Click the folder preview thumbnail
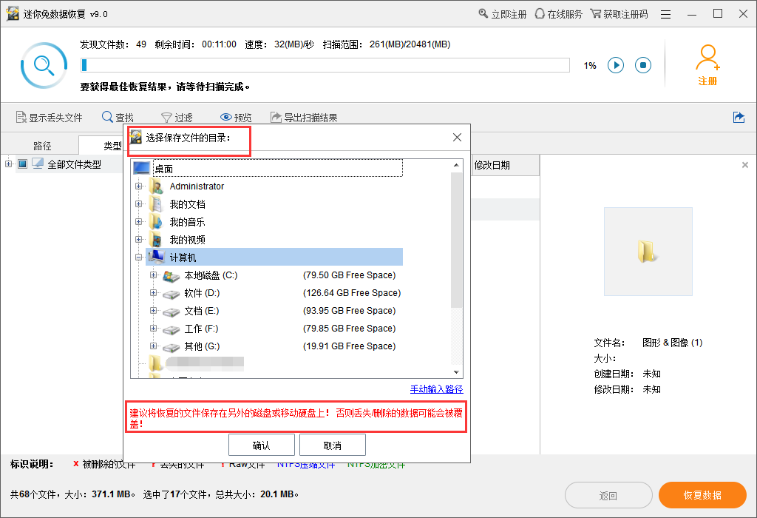 [x=648, y=252]
